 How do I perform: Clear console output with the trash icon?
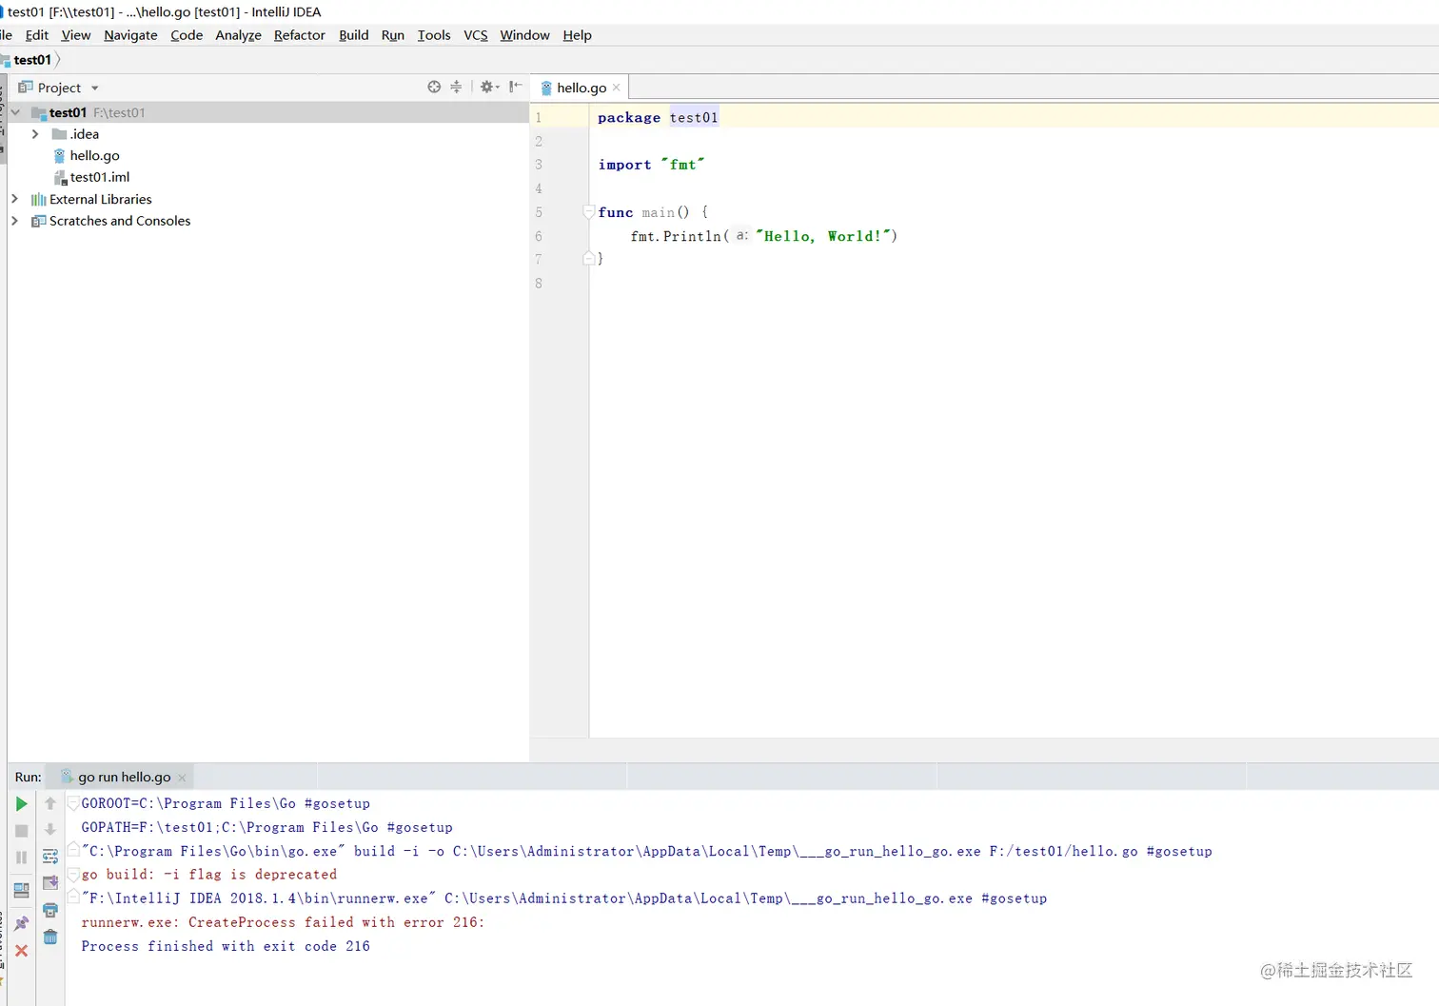click(x=50, y=937)
